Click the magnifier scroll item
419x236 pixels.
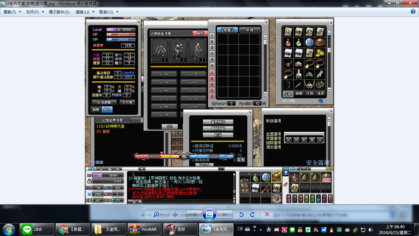point(288,32)
